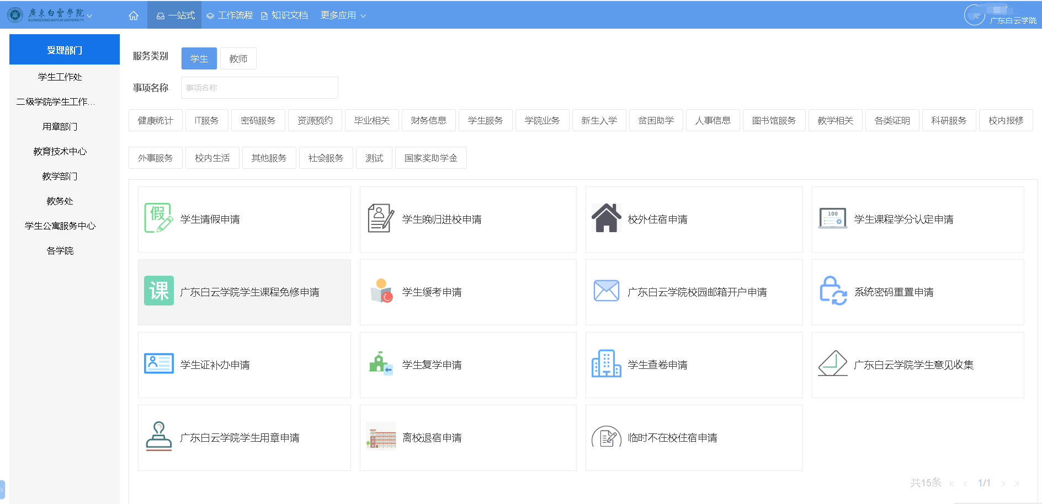The height and width of the screenshot is (504, 1042).
Task: Open the 学生请假申请 leave request icon
Action: [x=158, y=218]
